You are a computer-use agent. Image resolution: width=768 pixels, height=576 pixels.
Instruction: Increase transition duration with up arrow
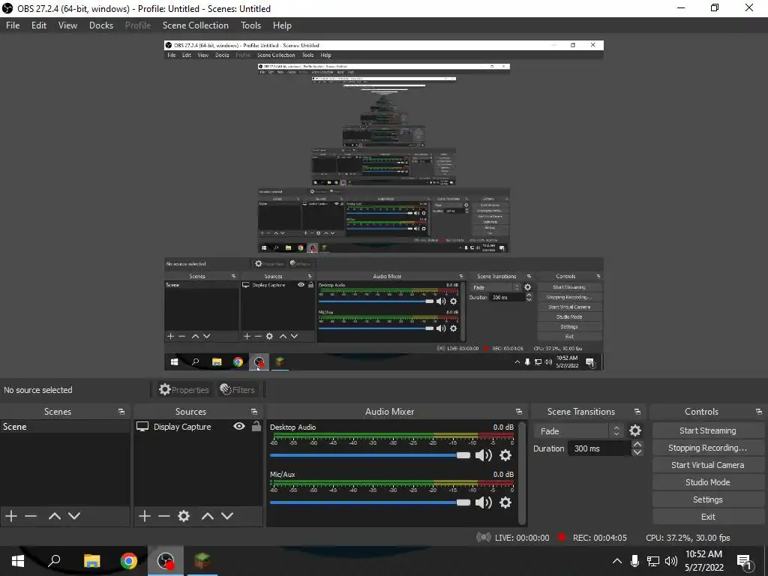click(x=637, y=444)
